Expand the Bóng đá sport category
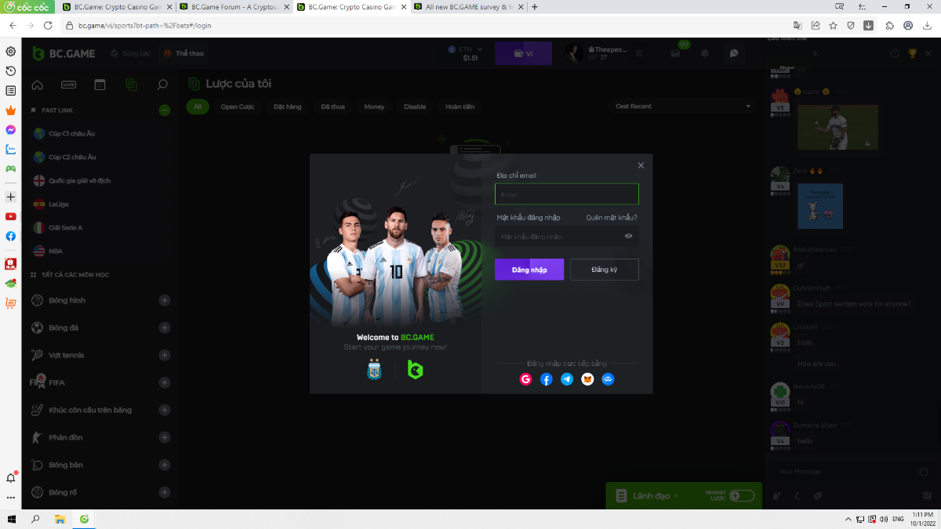Screen dimensions: 941x529 (x=165, y=328)
